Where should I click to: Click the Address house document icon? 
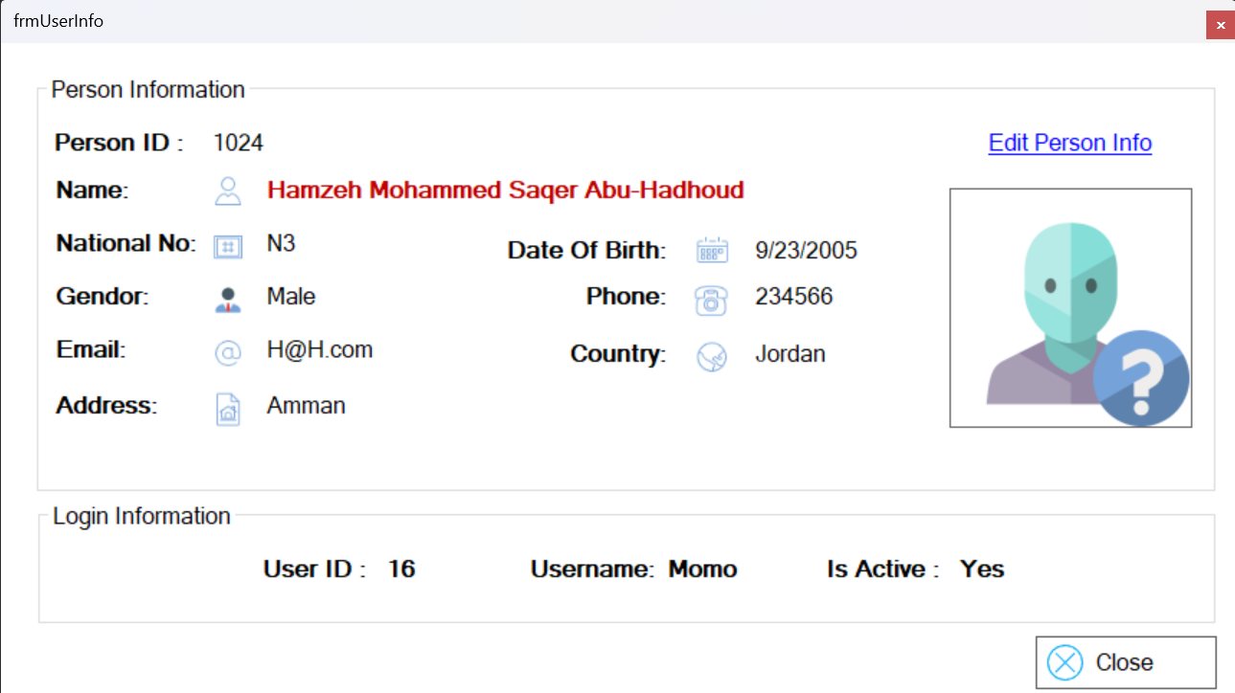click(x=228, y=409)
